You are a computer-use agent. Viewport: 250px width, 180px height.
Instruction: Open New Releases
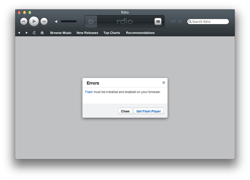tap(87, 33)
